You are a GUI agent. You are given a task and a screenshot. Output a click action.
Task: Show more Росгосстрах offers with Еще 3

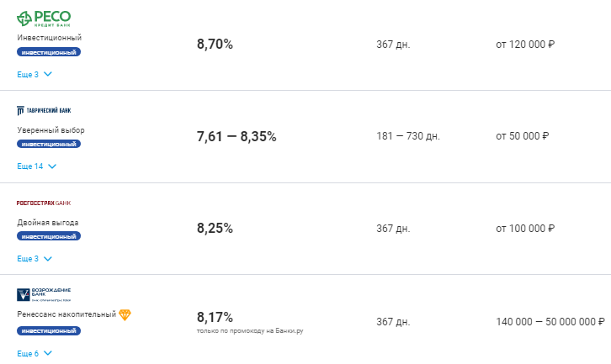pos(35,258)
